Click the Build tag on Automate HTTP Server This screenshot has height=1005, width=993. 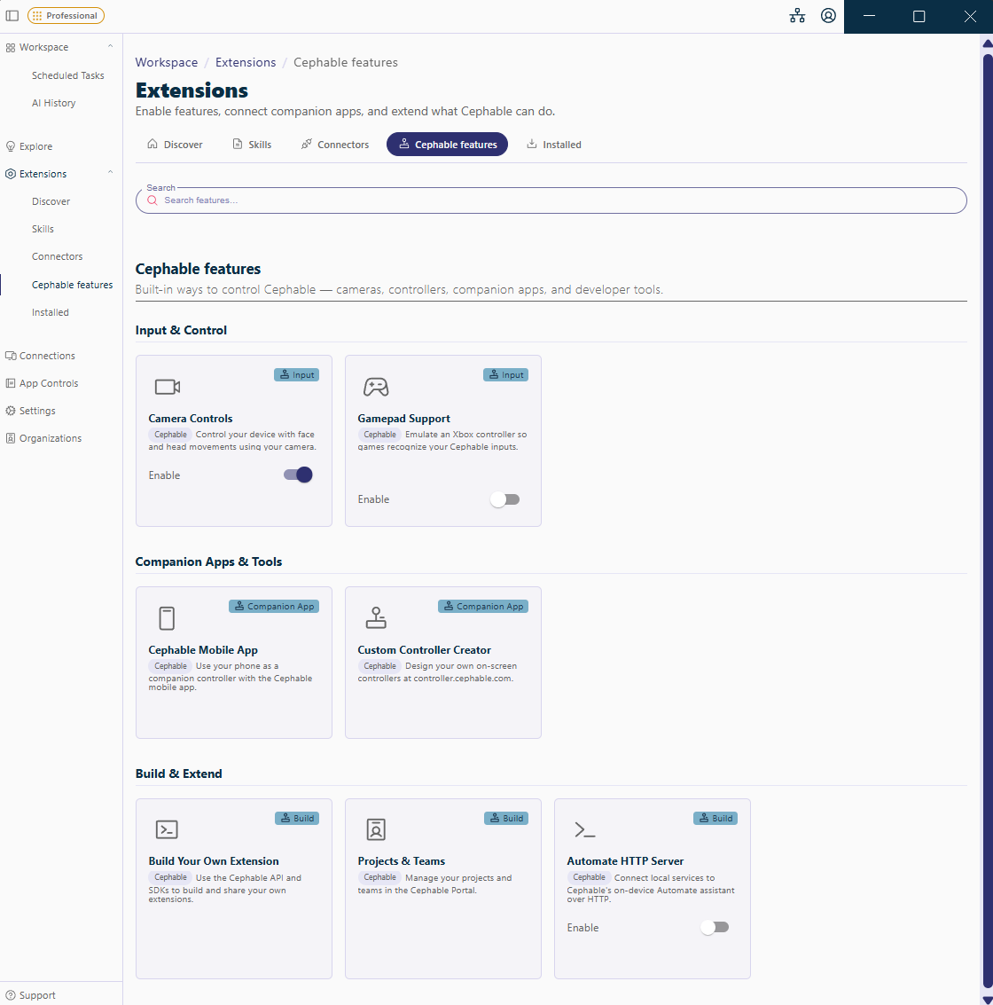[715, 819]
